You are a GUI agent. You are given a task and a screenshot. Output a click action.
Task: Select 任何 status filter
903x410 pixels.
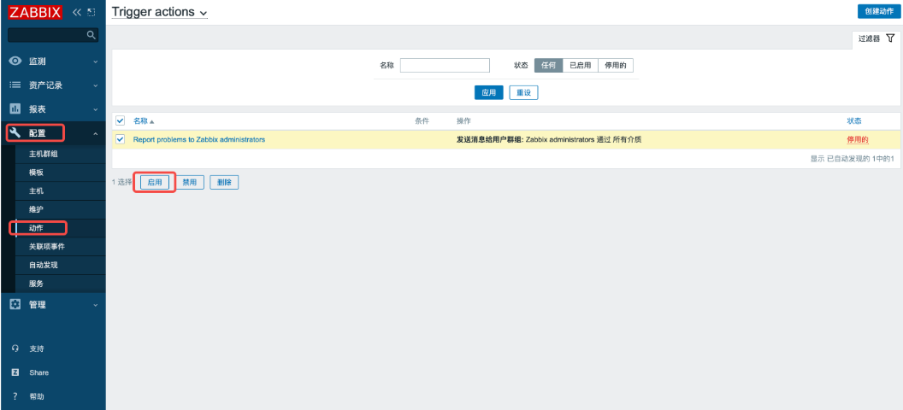click(x=548, y=66)
